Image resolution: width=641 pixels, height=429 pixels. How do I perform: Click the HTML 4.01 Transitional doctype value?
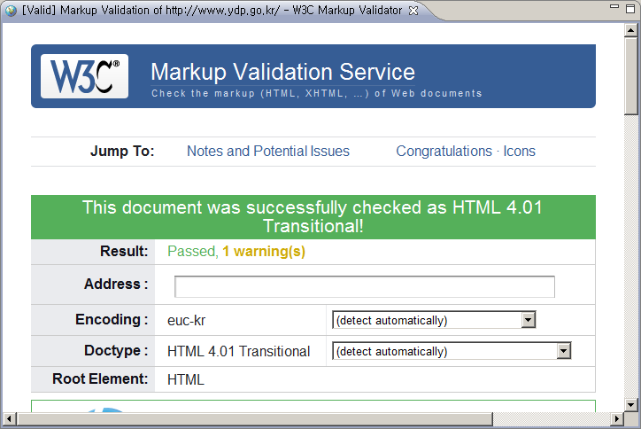click(x=238, y=351)
